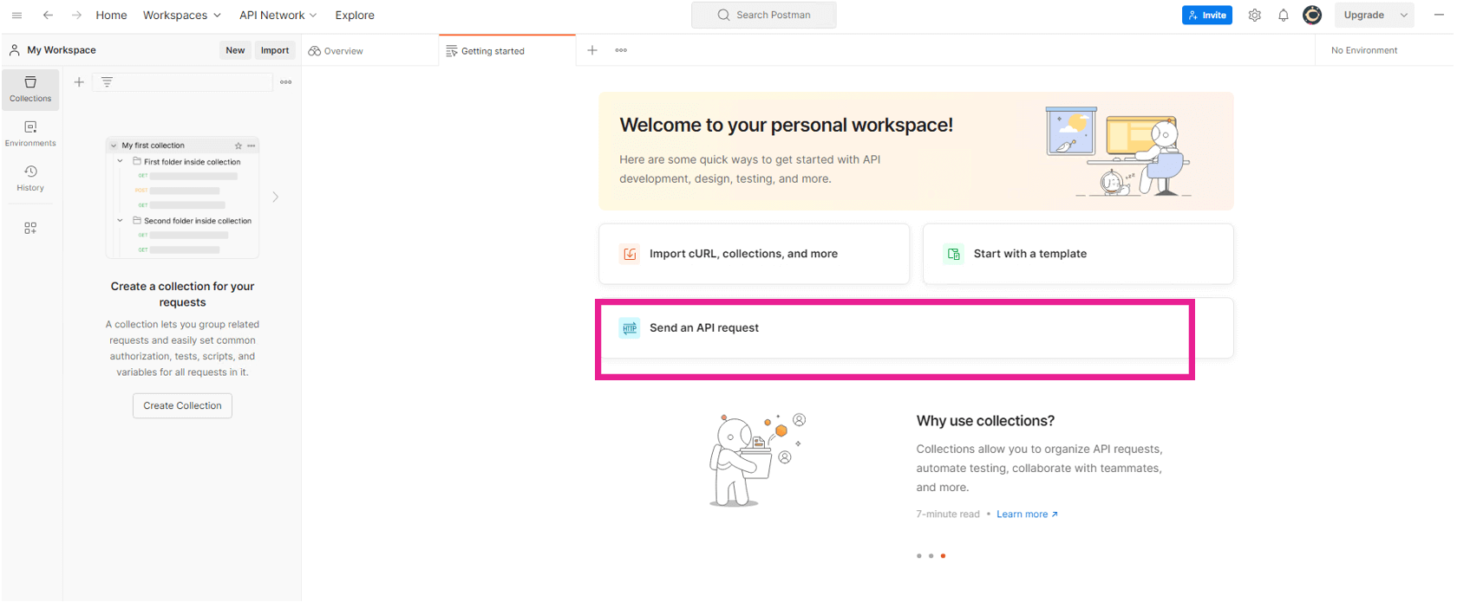Switch to the Getting started tab
This screenshot has height=602, width=1457.
click(x=507, y=51)
